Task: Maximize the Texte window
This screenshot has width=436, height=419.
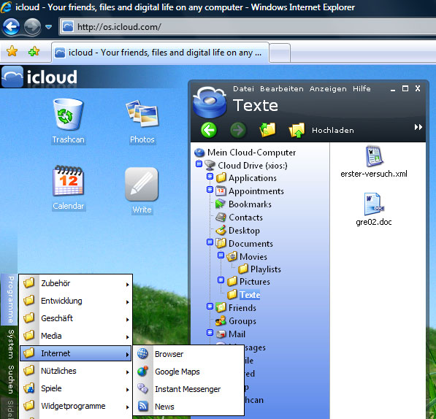Action: click(x=405, y=88)
